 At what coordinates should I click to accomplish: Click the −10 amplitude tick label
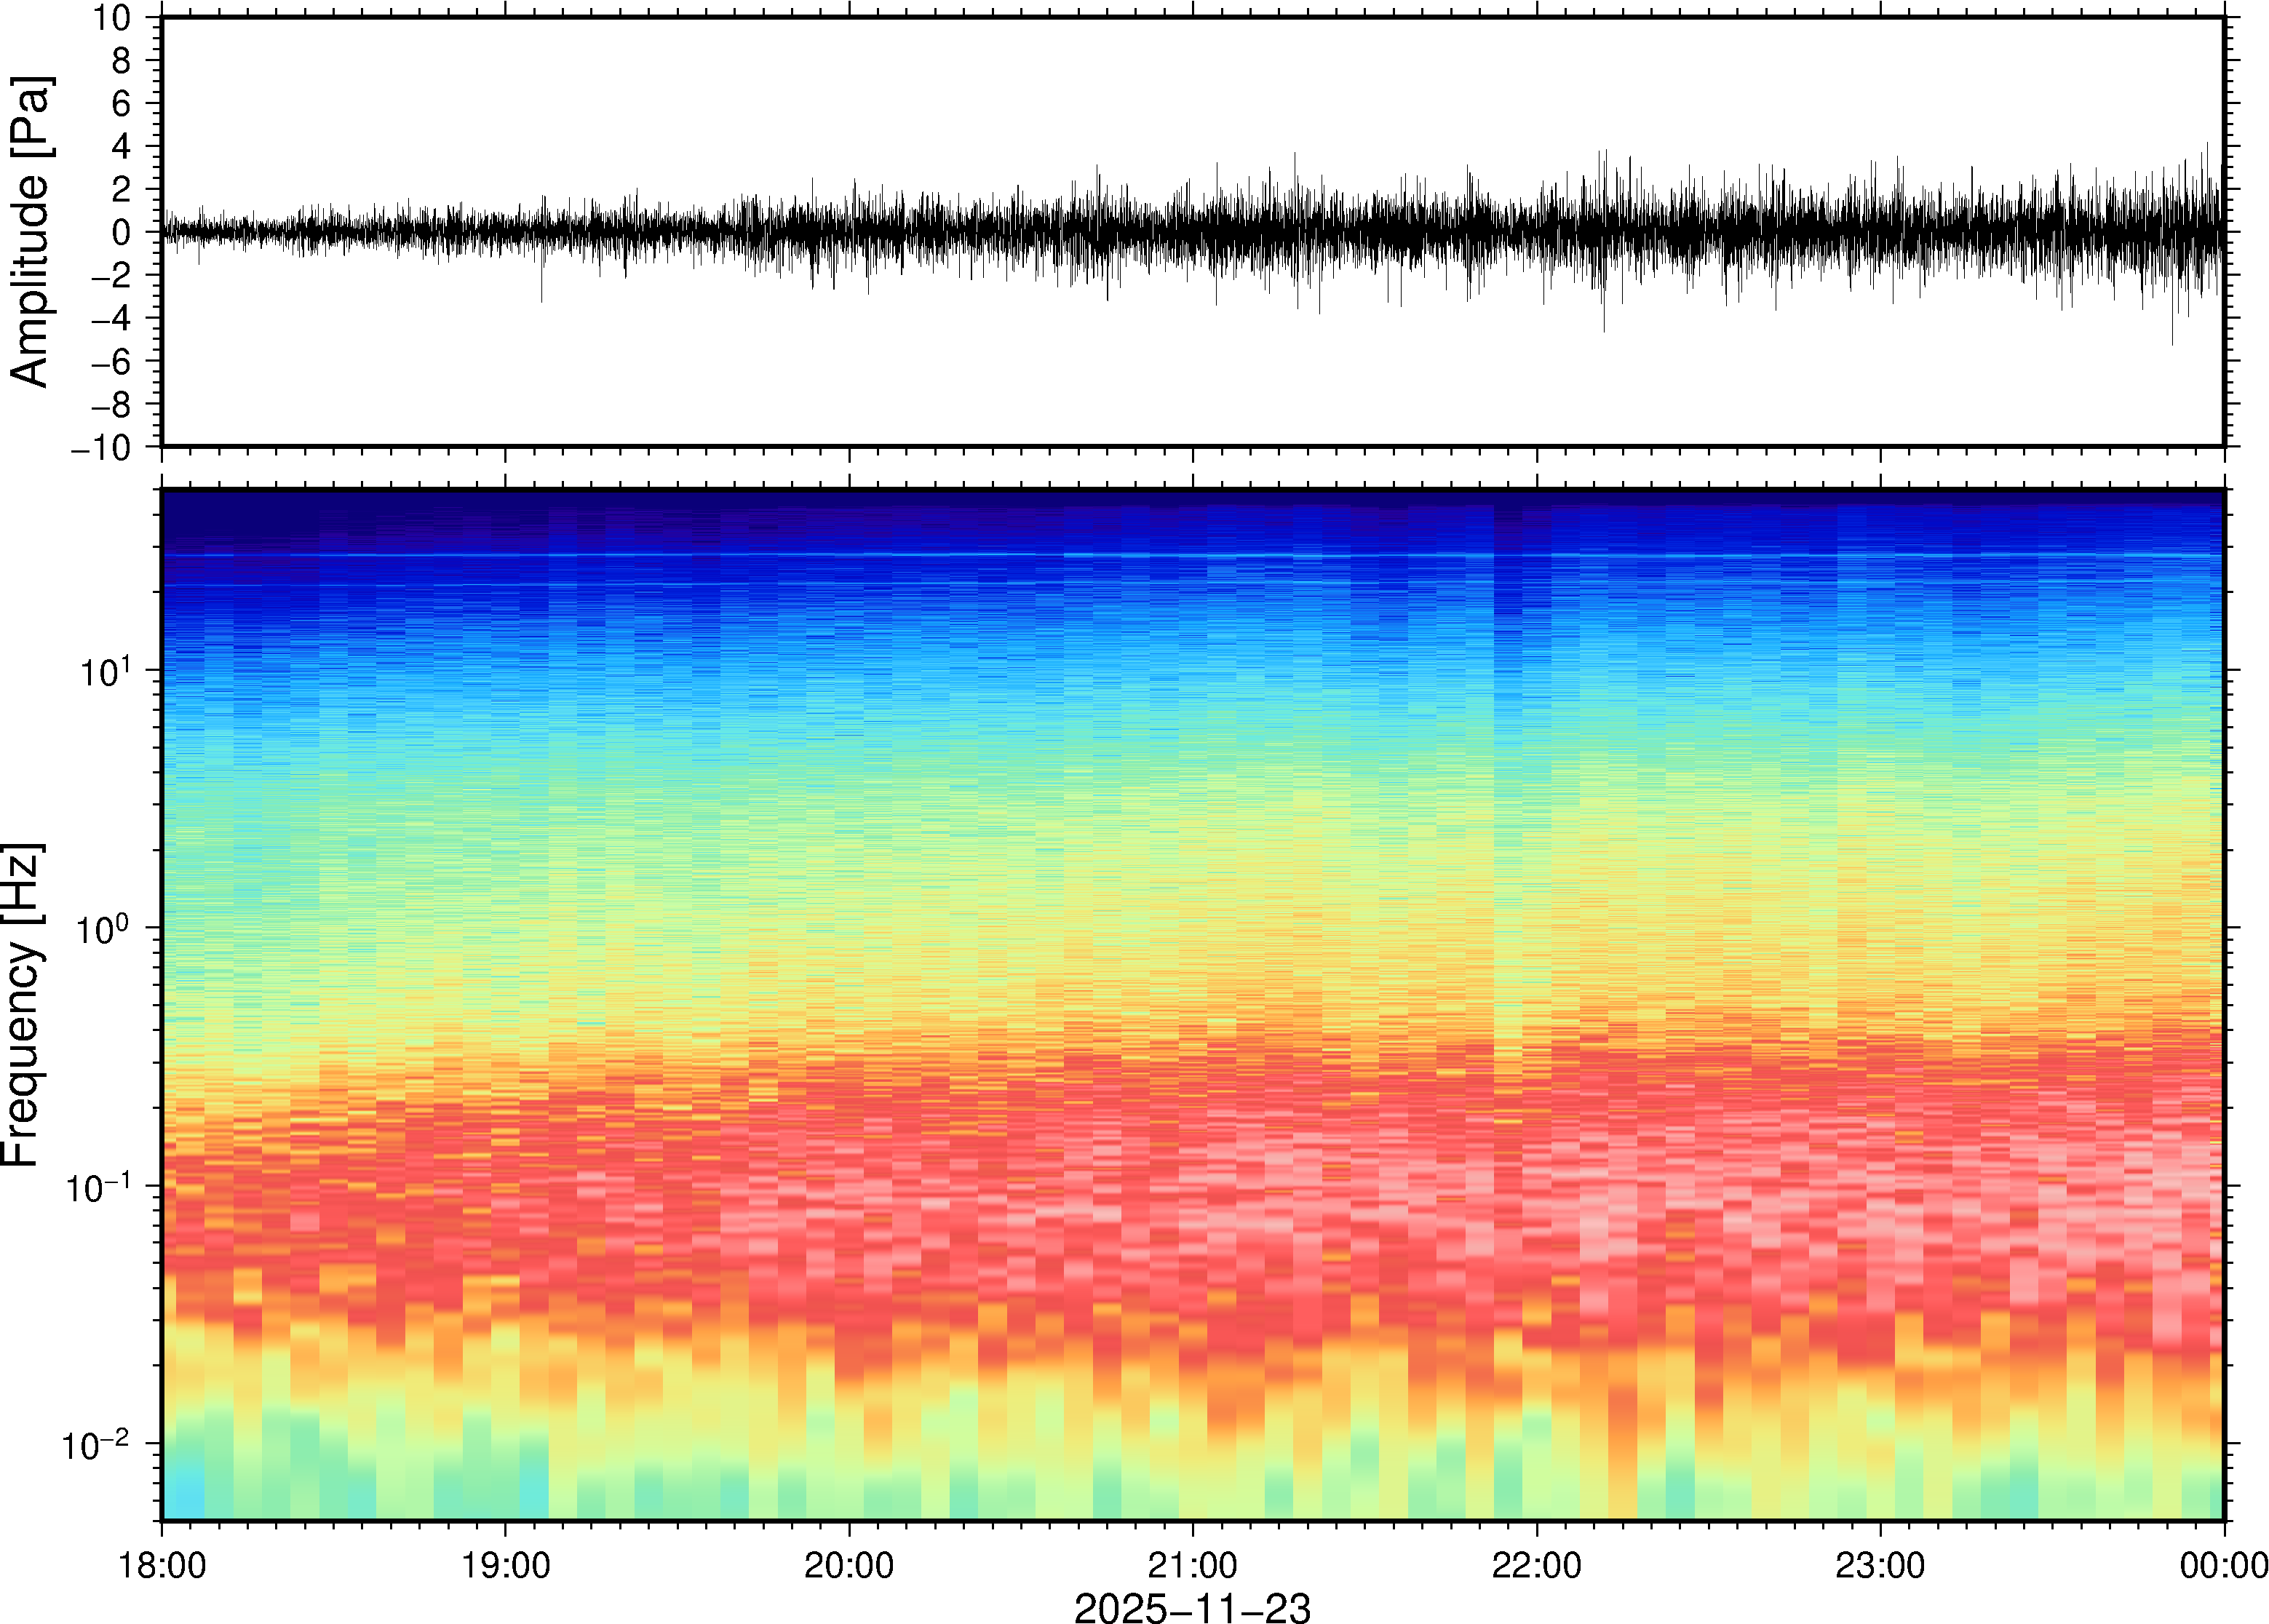(100, 448)
